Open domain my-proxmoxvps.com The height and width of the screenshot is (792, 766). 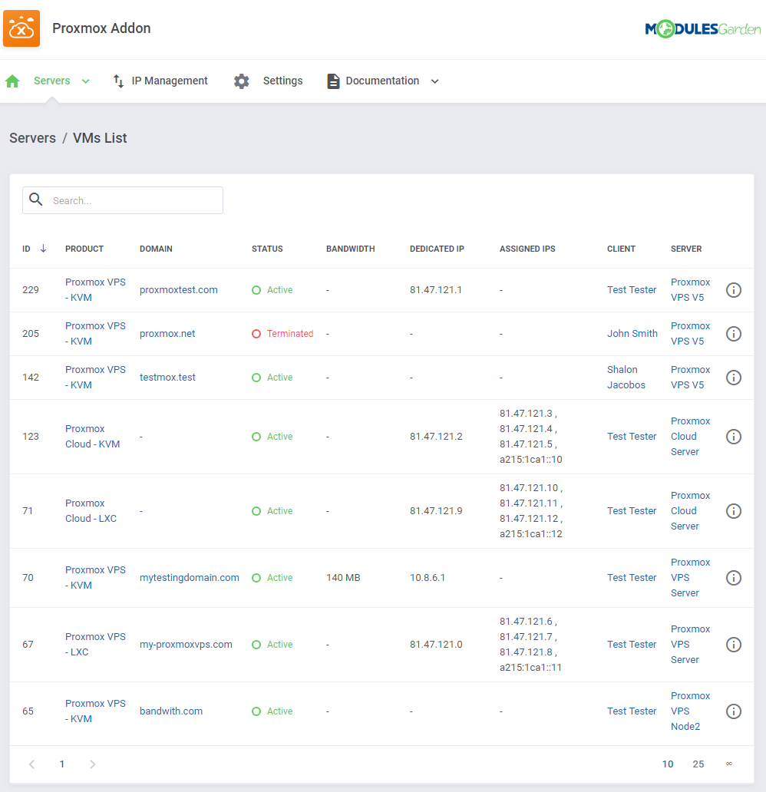[x=186, y=645]
